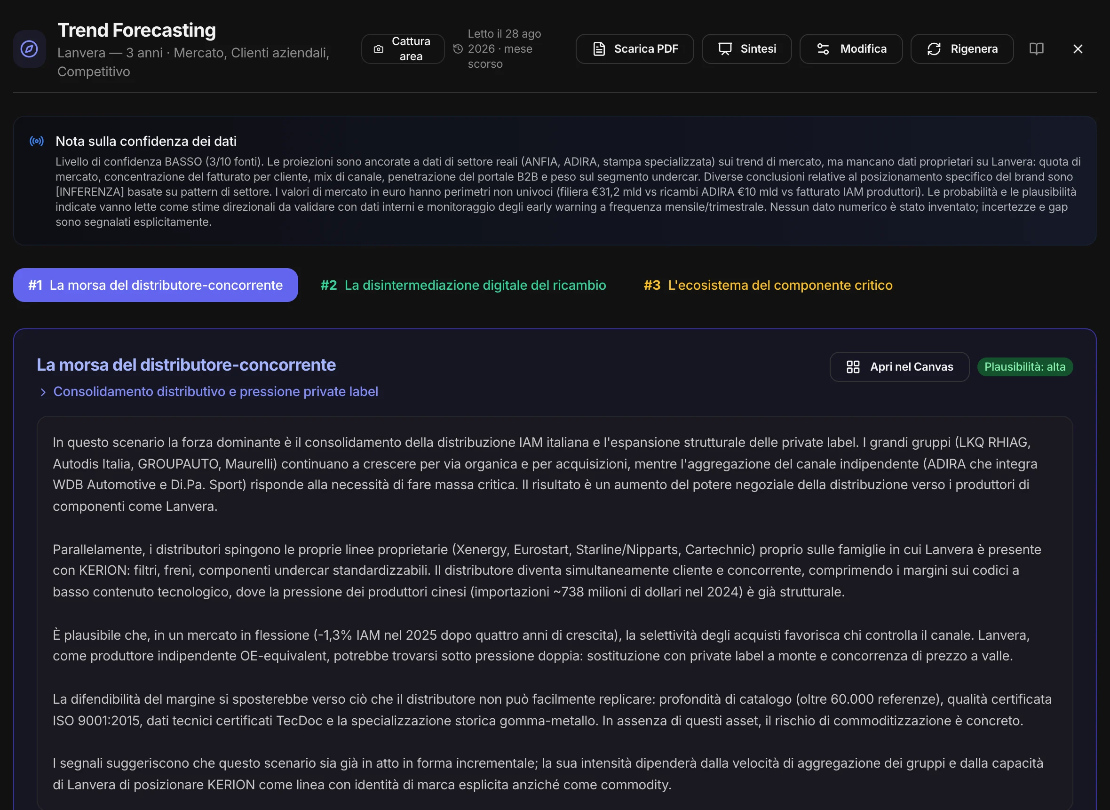The height and width of the screenshot is (810, 1110).
Task: Click Modifica to edit parameters
Action: click(x=851, y=49)
